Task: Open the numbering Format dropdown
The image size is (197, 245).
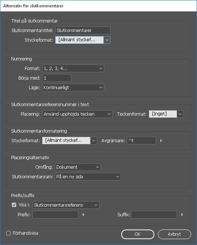Action: pyautogui.click(x=73, y=69)
